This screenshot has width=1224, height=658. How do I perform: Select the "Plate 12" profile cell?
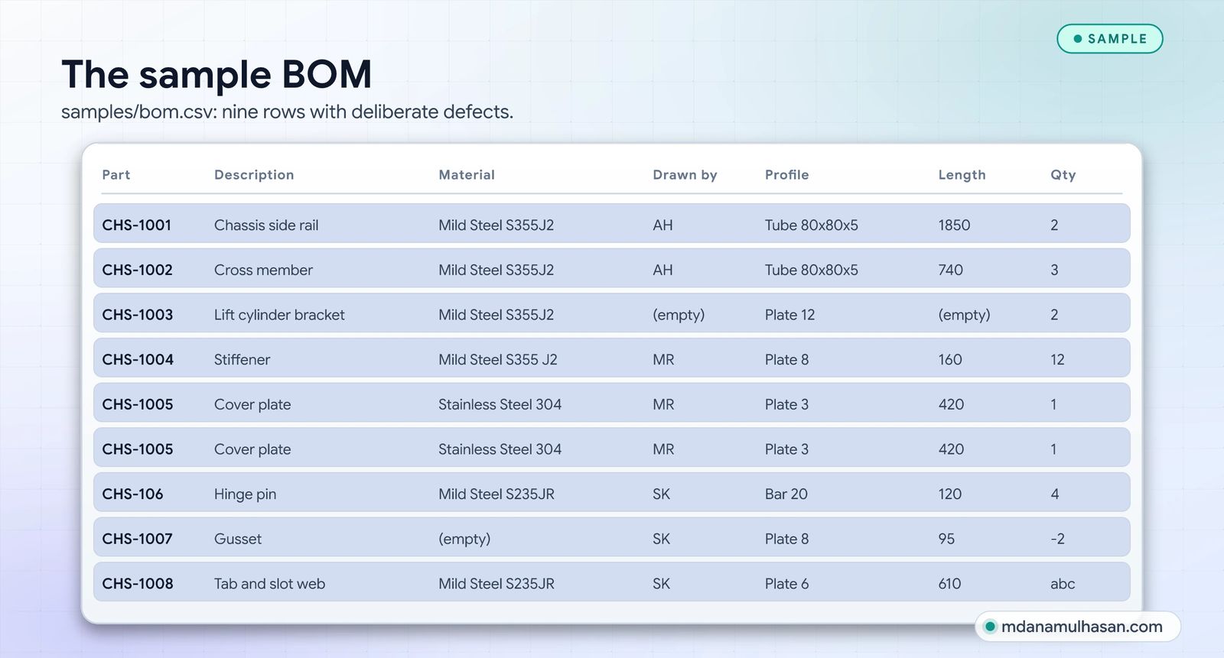point(789,315)
